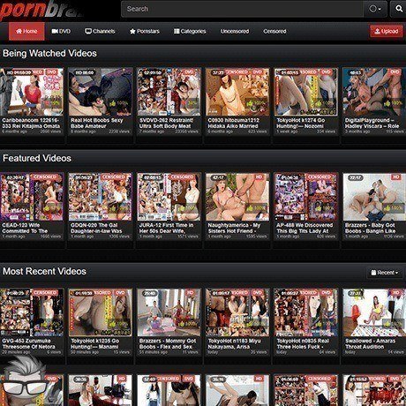Click the cartoon mascot with glasses
The width and height of the screenshot is (406, 406).
23,381
